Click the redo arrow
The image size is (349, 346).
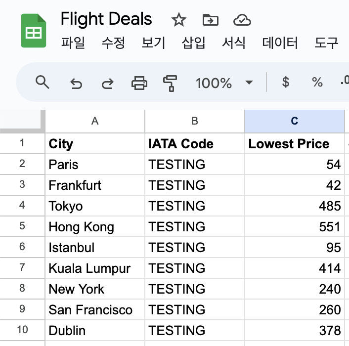click(x=107, y=83)
